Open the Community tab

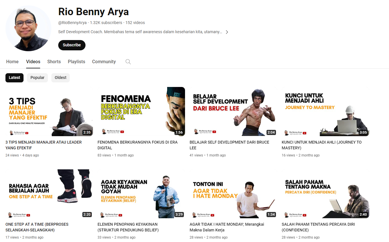[x=104, y=62]
